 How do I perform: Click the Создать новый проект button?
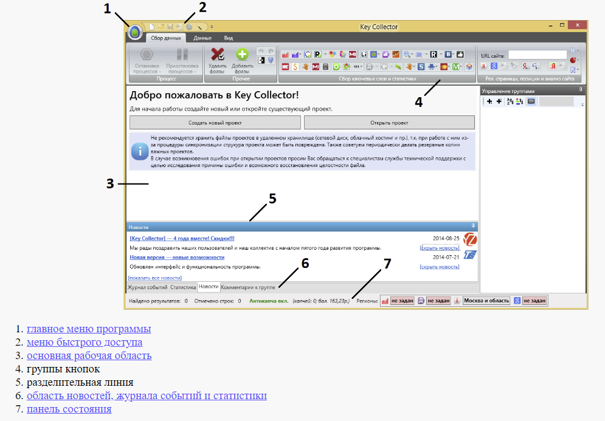(215, 122)
